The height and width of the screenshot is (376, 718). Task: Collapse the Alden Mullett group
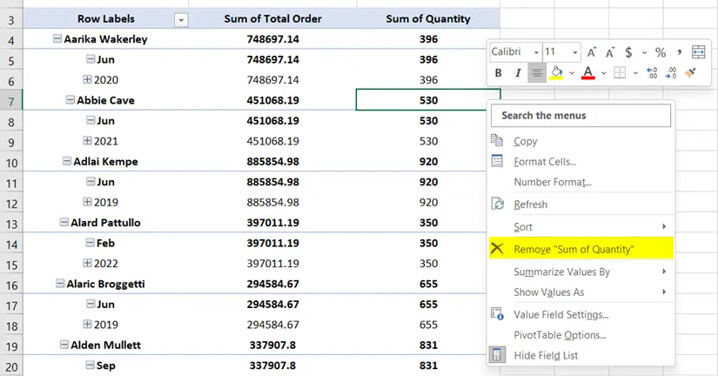click(64, 345)
